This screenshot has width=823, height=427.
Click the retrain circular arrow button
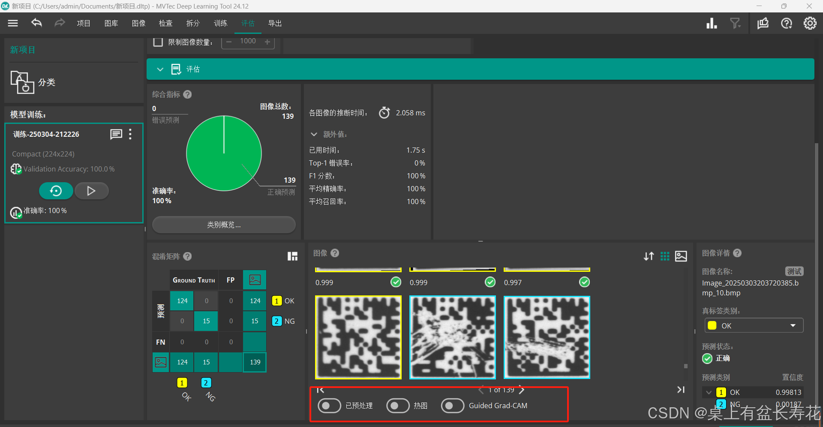(56, 191)
